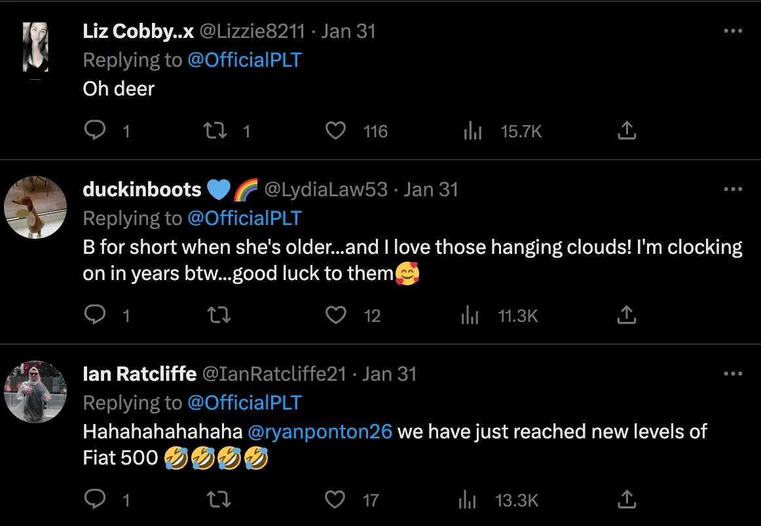This screenshot has width=761, height=526.
Task: Open Ian Ratcliffe's profile name
Action: coord(139,374)
